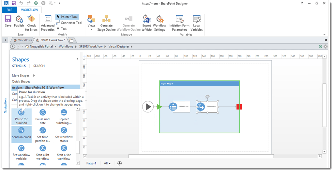The width and height of the screenshot is (334, 172).
Task: Select the Start a list workflow shape
Action: (x=43, y=153)
